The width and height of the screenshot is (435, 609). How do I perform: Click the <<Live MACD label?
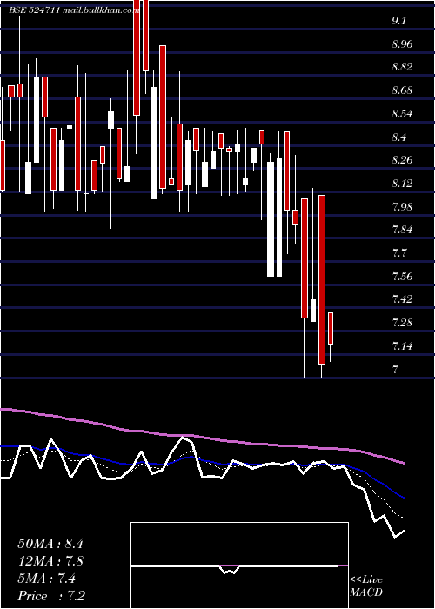(x=366, y=586)
